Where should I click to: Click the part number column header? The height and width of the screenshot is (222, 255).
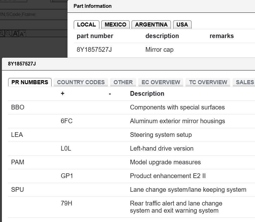click(x=95, y=36)
